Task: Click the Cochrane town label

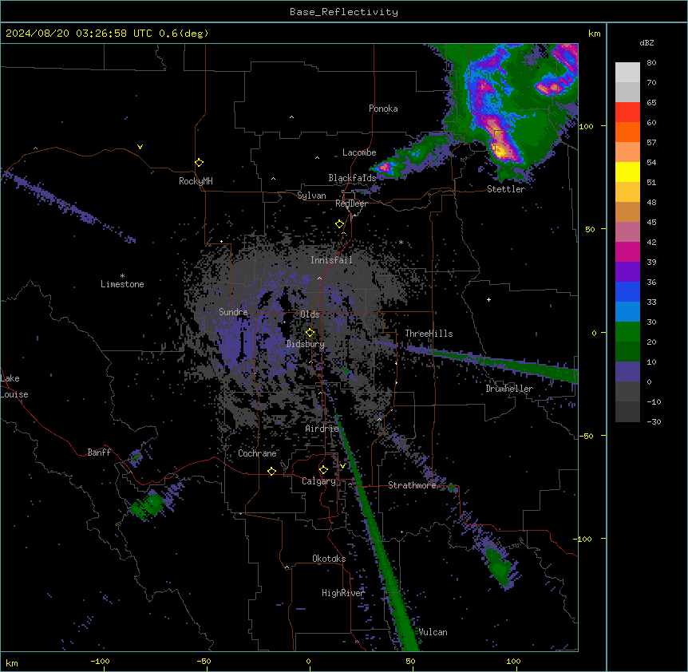Action: tap(257, 453)
